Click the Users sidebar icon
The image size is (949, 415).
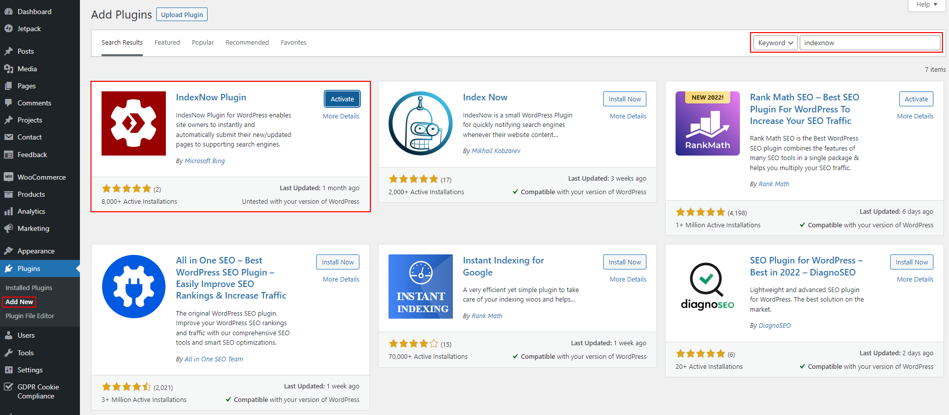pos(9,335)
